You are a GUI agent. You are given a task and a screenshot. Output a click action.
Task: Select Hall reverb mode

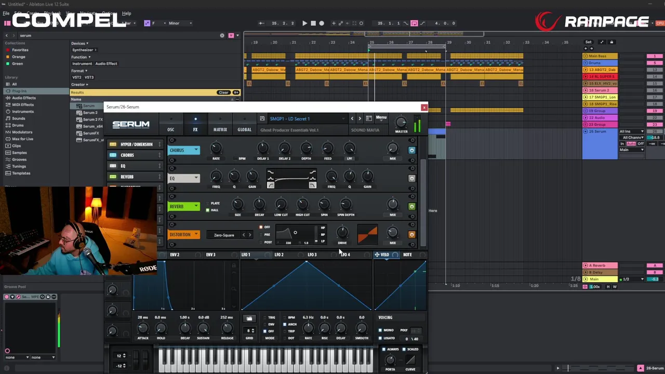click(208, 210)
